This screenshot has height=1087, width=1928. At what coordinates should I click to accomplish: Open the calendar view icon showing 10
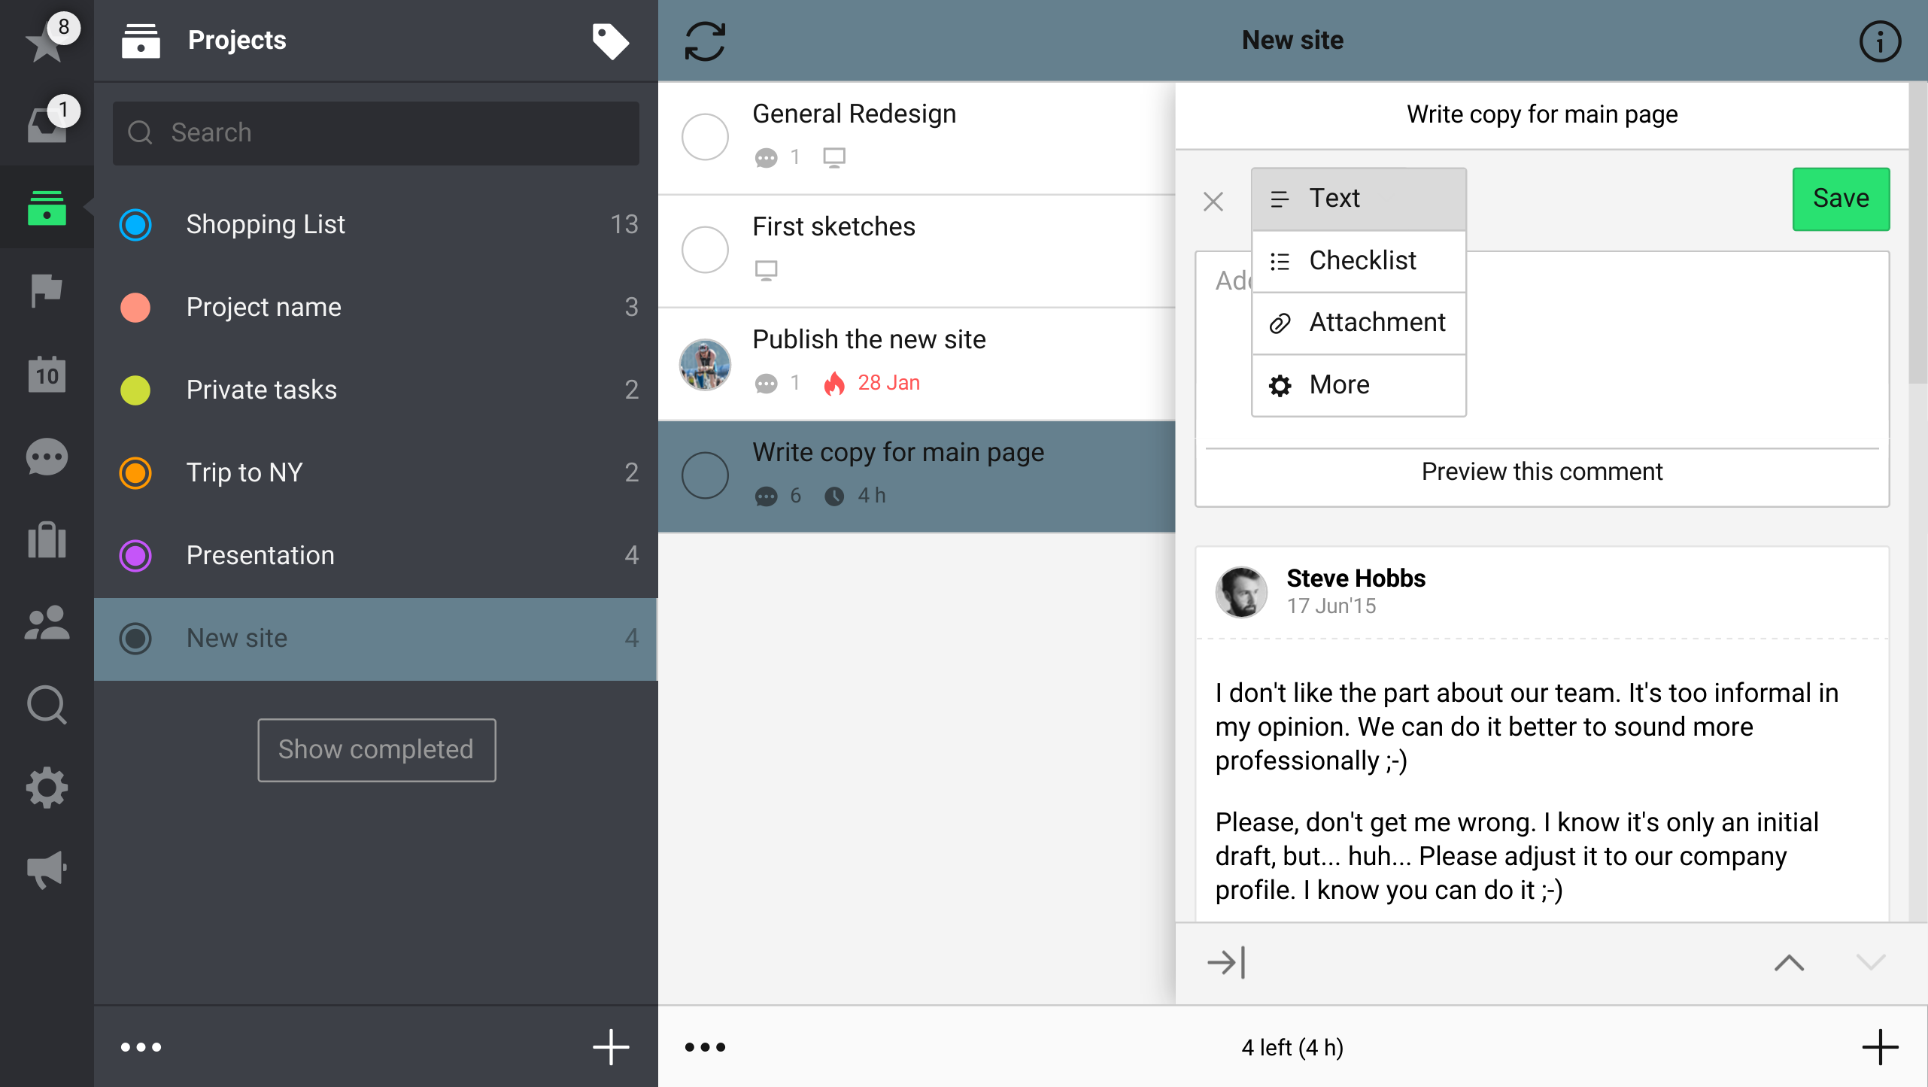point(47,374)
